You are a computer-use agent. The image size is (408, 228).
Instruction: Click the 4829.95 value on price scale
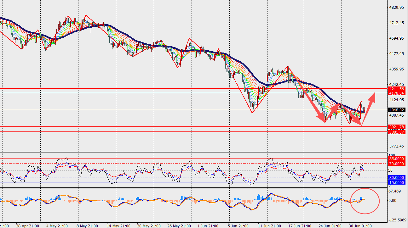click(397, 8)
